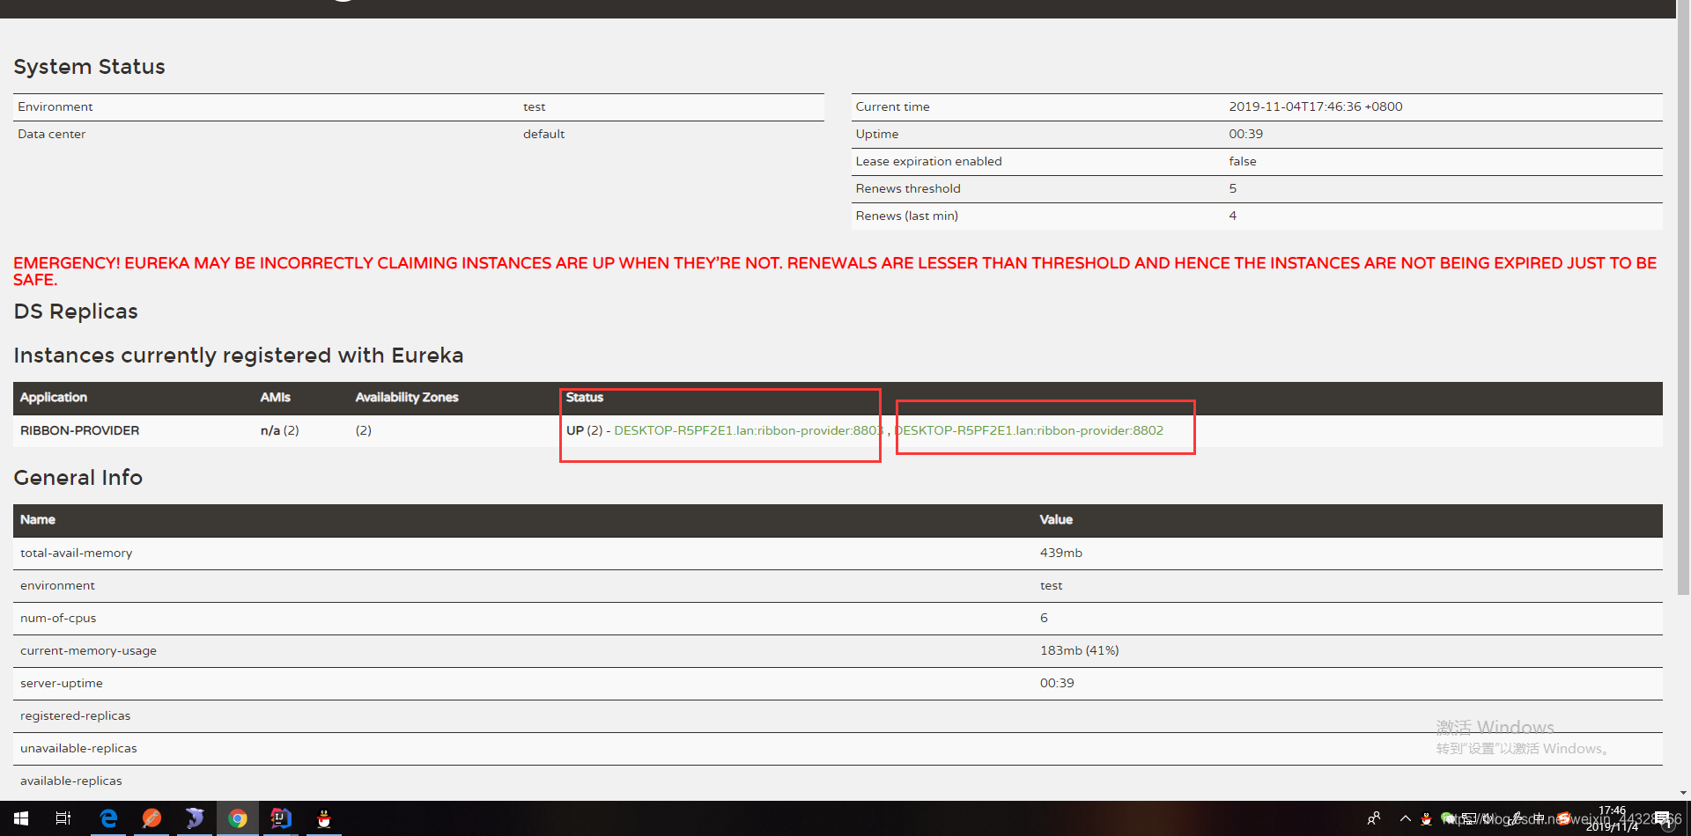Click the registered-replicas row name
The width and height of the screenshot is (1691, 836).
point(75,715)
